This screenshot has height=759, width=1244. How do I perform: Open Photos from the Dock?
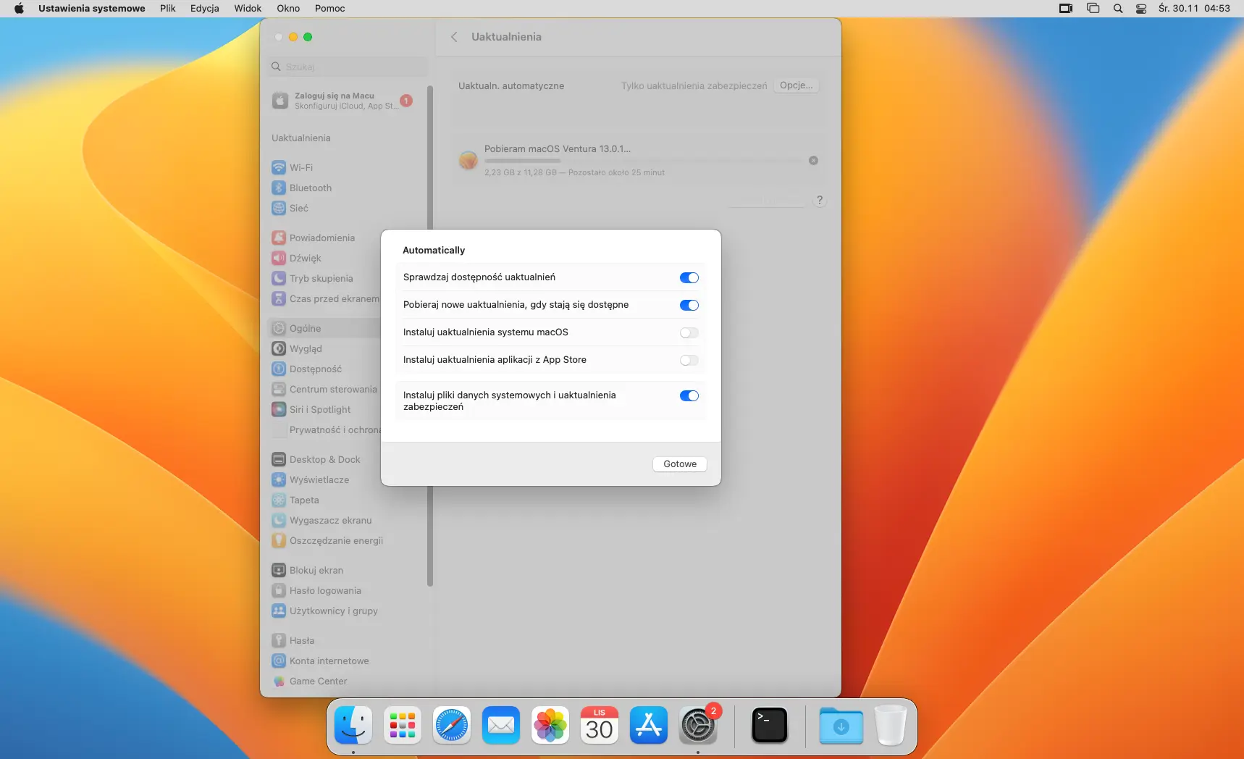550,725
